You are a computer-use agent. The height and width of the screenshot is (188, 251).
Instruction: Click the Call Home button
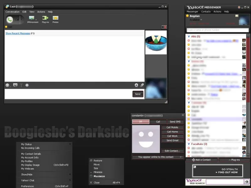tap(172, 132)
